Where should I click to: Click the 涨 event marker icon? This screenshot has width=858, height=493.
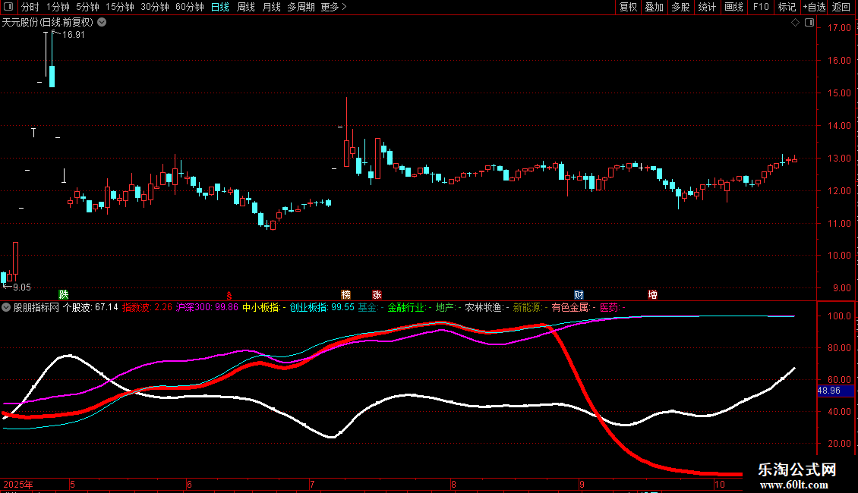coord(377,294)
